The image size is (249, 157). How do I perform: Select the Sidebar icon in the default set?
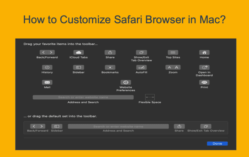pos(57,126)
